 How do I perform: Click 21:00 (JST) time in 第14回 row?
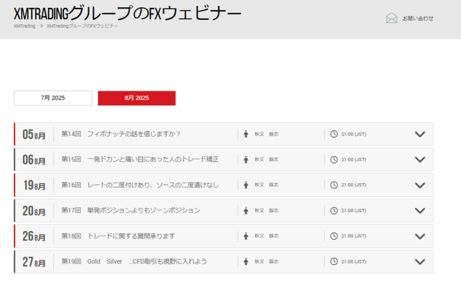coord(354,134)
